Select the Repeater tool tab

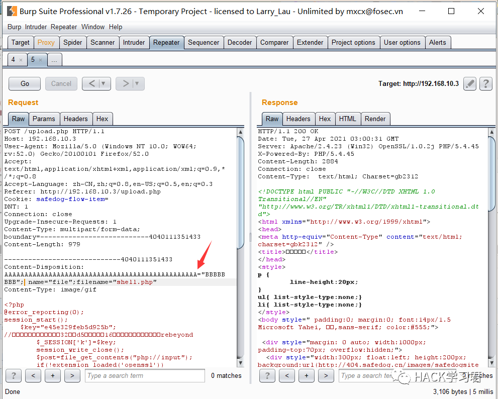pyautogui.click(x=166, y=43)
